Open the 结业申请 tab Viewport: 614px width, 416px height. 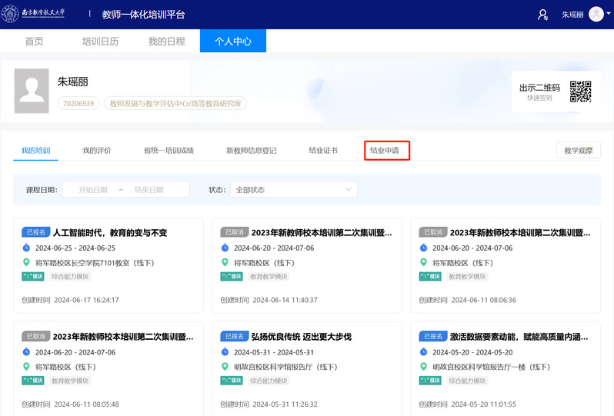point(386,150)
